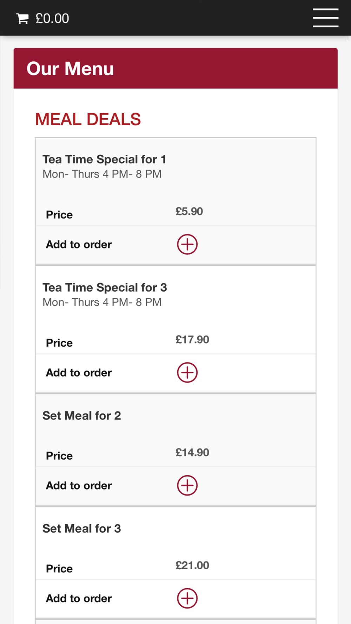Screen dimensions: 351x624
Task: Click the Mon- Thurs 4 PM- 8 PM text under Special for 3
Action: point(102,302)
